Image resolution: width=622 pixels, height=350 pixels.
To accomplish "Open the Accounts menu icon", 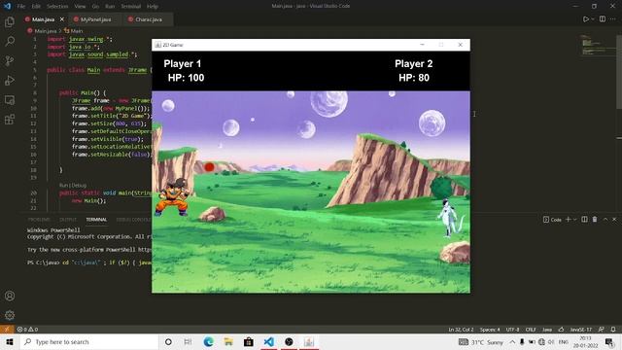I will [x=10, y=296].
